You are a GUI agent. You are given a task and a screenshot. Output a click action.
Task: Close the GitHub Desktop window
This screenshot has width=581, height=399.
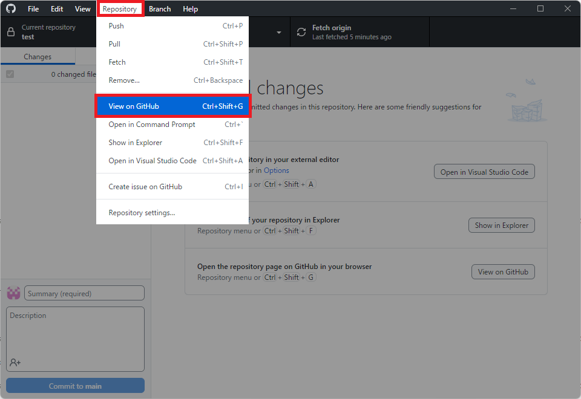pyautogui.click(x=567, y=8)
